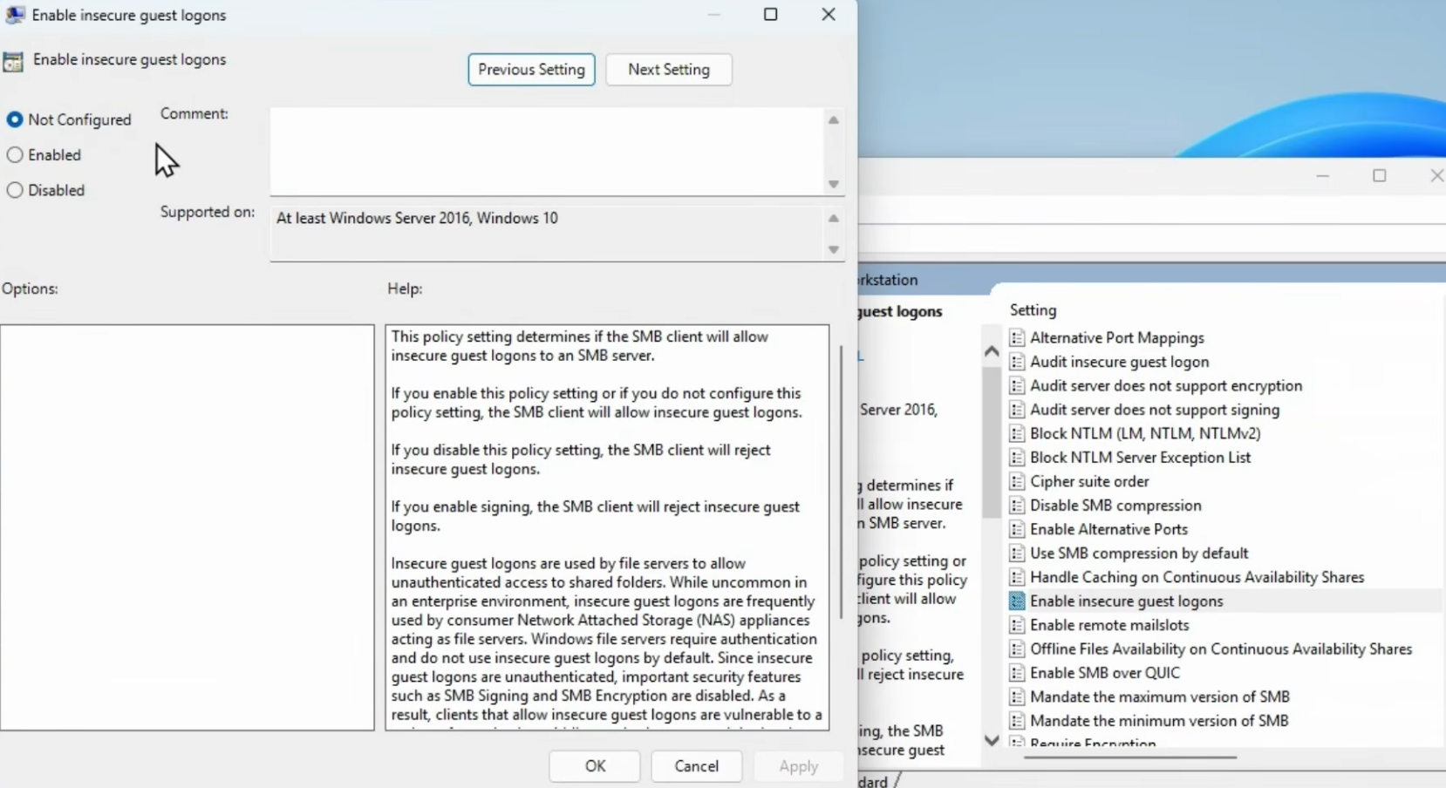The height and width of the screenshot is (788, 1446).
Task: Click Mandate the minimum version of SMB icon
Action: pyautogui.click(x=1017, y=722)
